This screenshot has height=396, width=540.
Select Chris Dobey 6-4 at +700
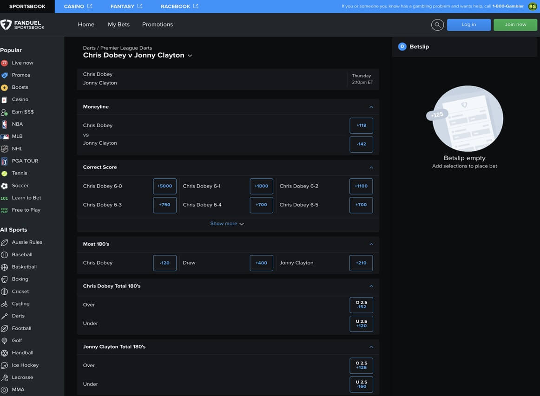[261, 205]
